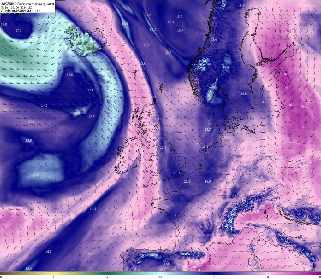Click the 14.2 value on the map

point(210,234)
